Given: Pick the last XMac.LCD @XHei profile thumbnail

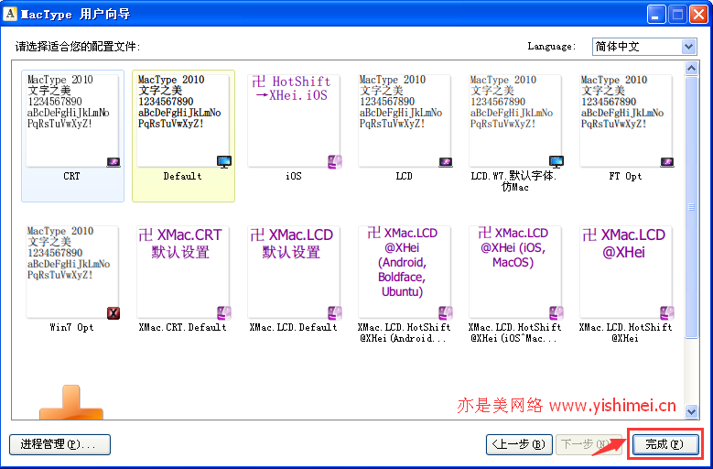Looking at the screenshot, I should 626,272.
